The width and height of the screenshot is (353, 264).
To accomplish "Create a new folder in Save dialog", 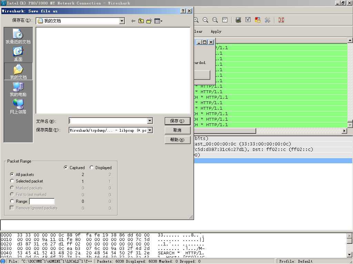I will 149,21.
